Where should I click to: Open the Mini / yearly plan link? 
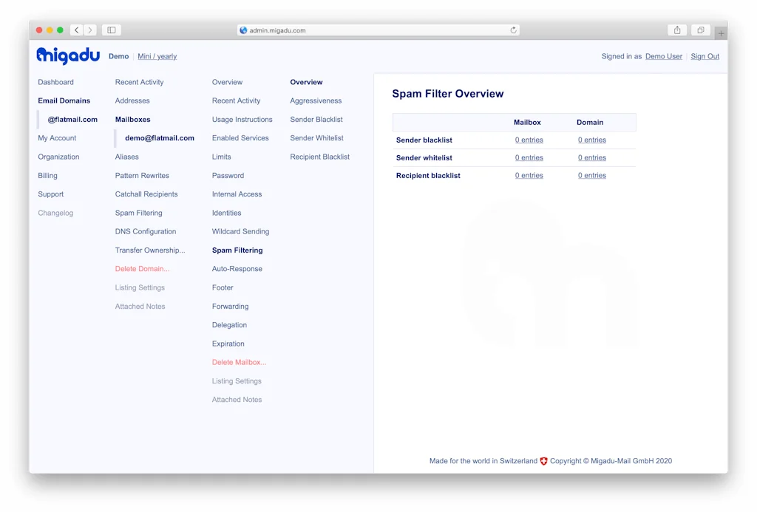pos(157,56)
